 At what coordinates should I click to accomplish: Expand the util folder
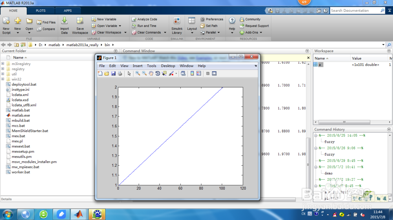click(x=3, y=74)
